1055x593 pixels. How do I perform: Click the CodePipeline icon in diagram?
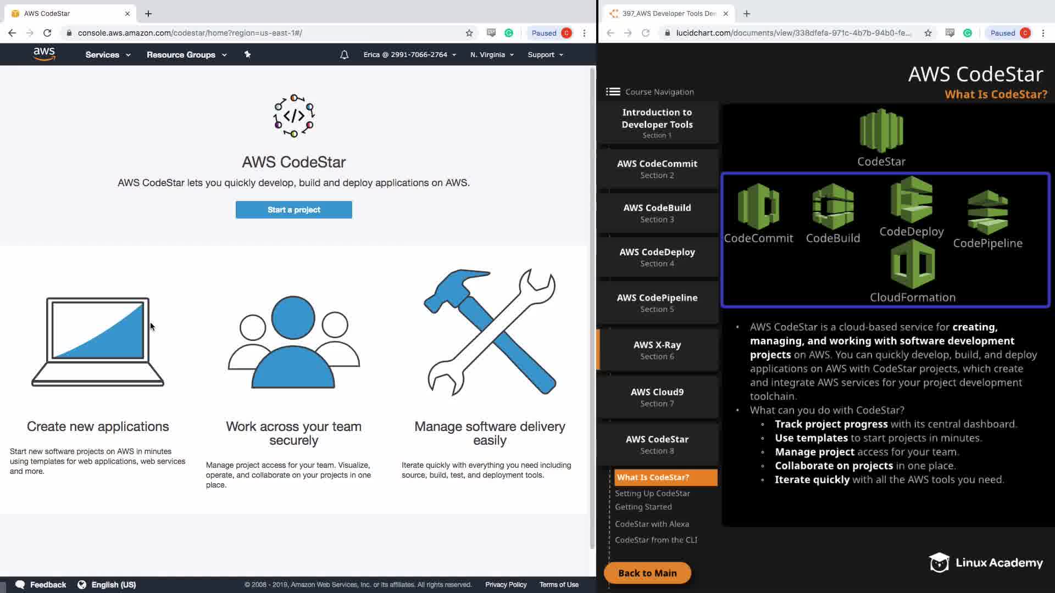point(987,212)
